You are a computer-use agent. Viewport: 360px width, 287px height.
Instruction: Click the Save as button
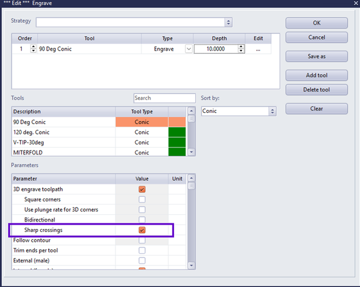coord(316,56)
